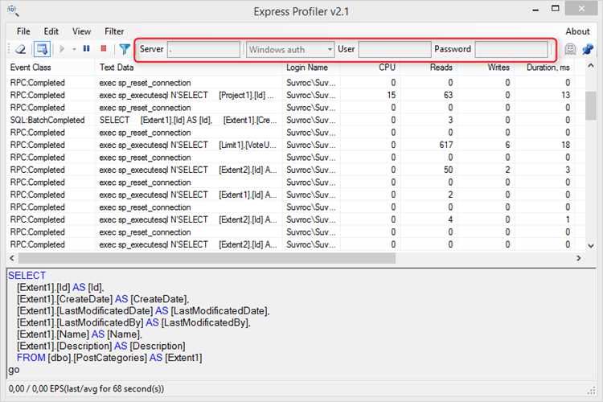Open the funnel filter icon
This screenshot has width=603, height=402.
click(x=124, y=49)
